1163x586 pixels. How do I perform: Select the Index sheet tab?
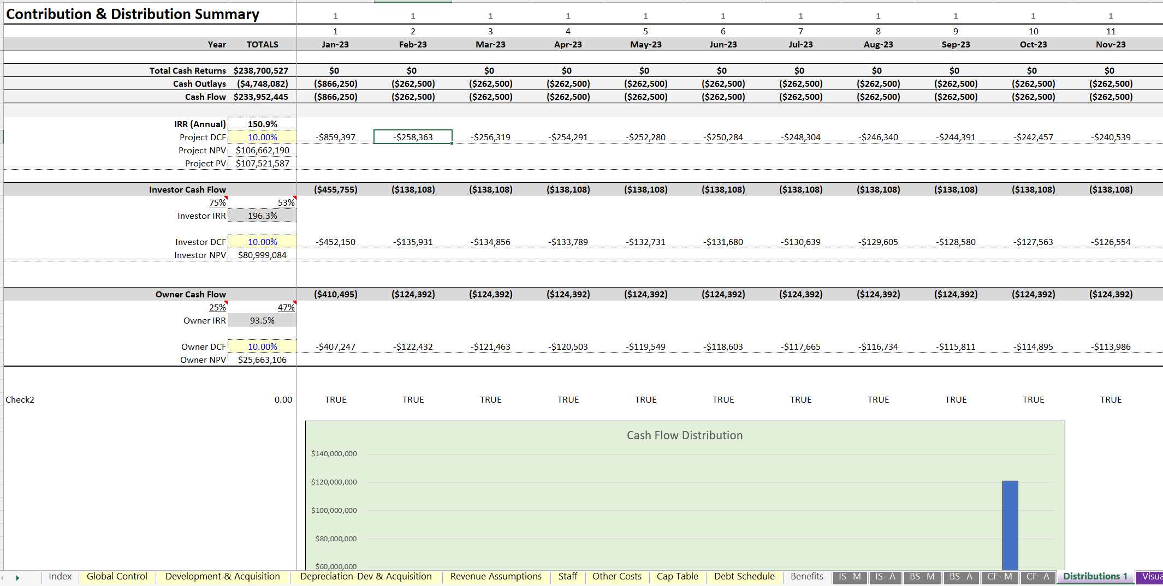coord(60,577)
